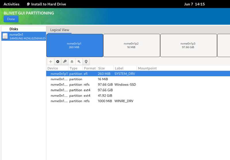
Task: Click the Mountpoint column header
Action: click(147, 68)
